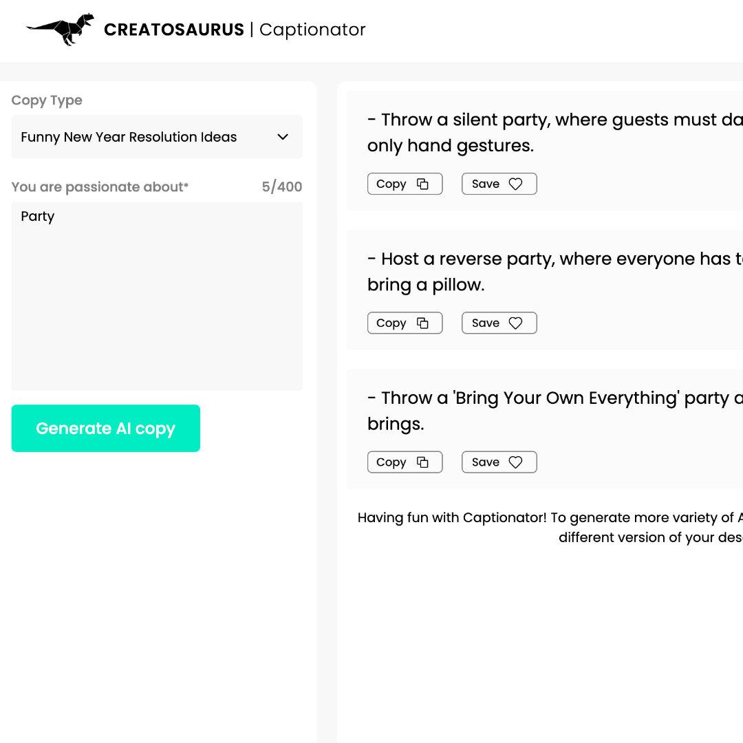Click the heart icon on silent party idea
Image resolution: width=743 pixels, height=743 pixels.
point(515,184)
